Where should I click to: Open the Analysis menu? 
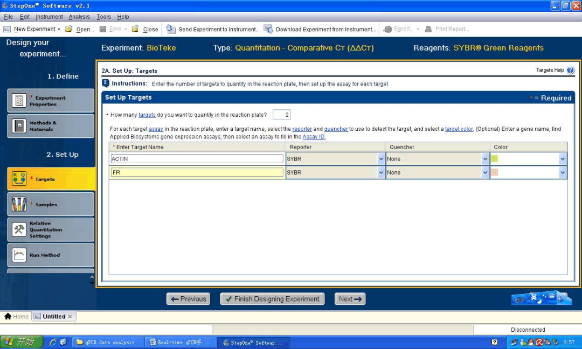(79, 17)
